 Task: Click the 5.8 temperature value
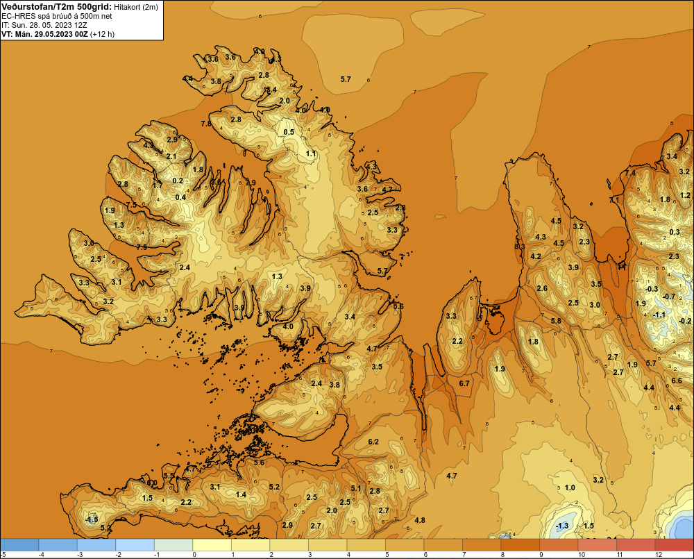point(556,321)
